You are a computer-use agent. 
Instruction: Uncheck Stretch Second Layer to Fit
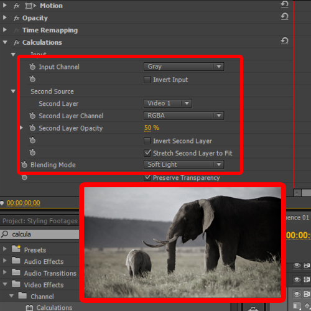(147, 153)
